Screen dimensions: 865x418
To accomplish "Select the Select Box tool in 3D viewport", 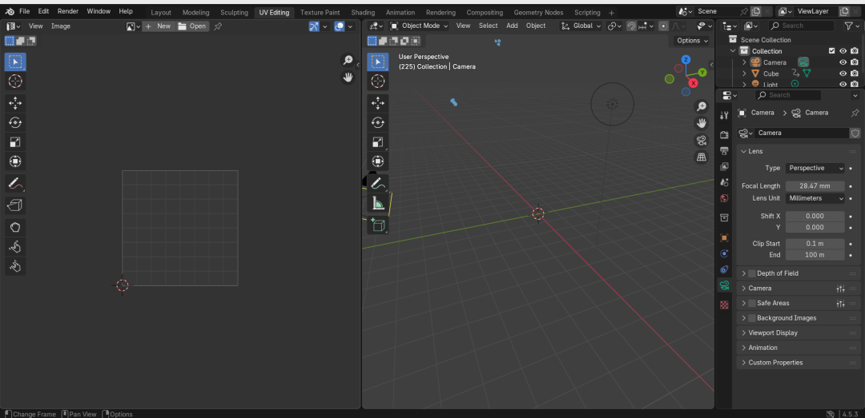I will click(378, 62).
